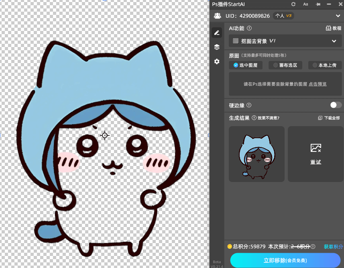Pin the StartAI plugin panel
The image size is (344, 268).
click(x=318, y=4)
